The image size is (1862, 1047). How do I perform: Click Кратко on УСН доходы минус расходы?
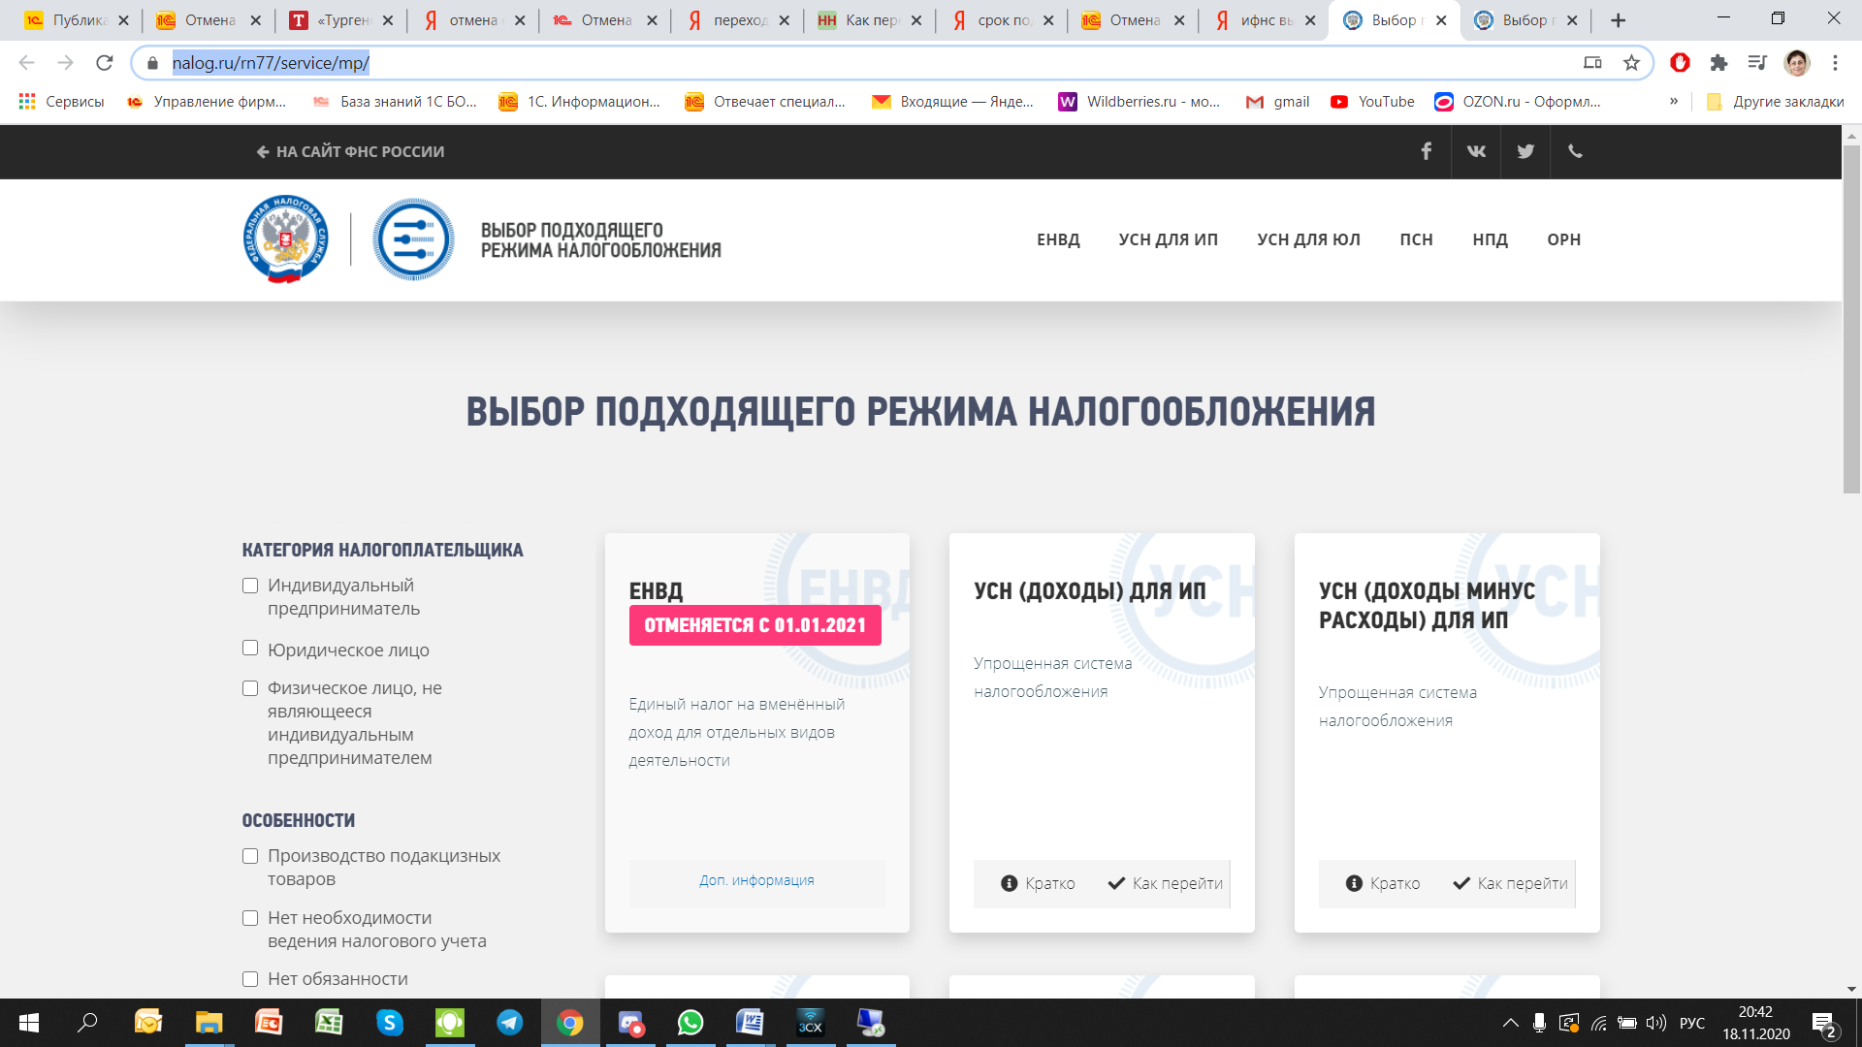pyautogui.click(x=1383, y=883)
